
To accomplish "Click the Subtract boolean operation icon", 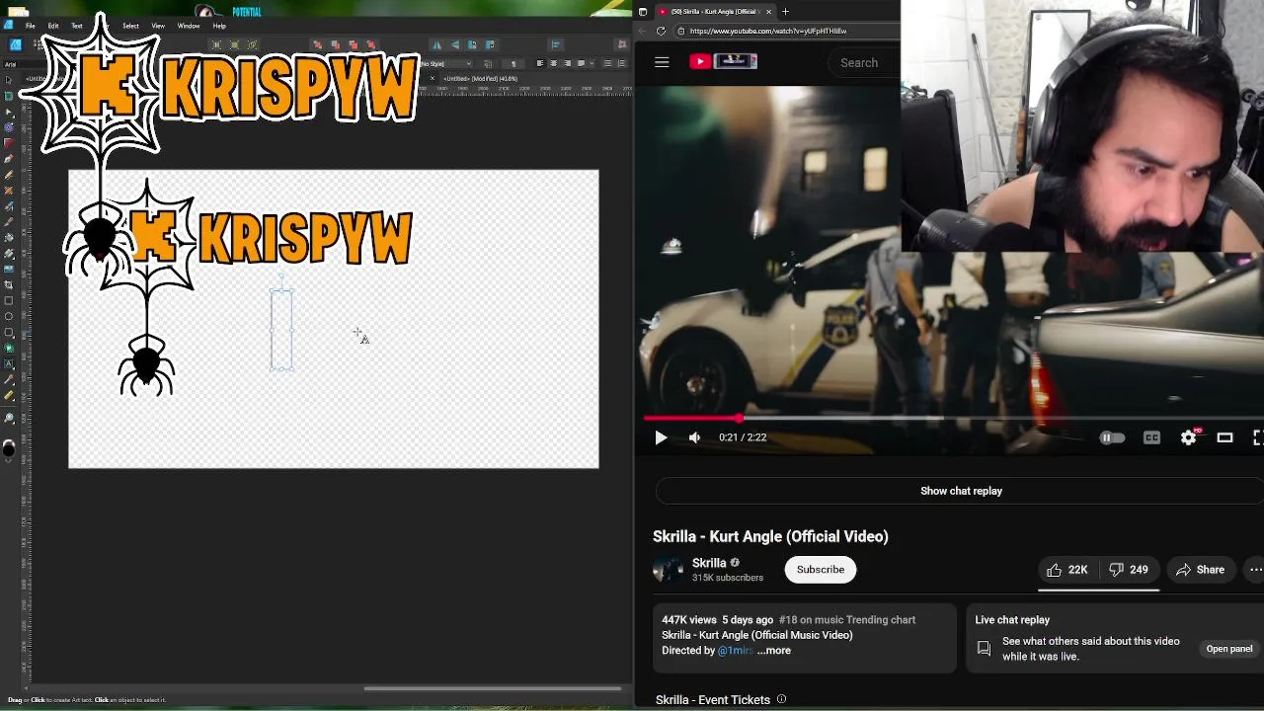I will pos(335,44).
